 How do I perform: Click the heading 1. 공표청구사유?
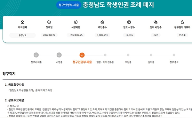[x=15, y=85]
